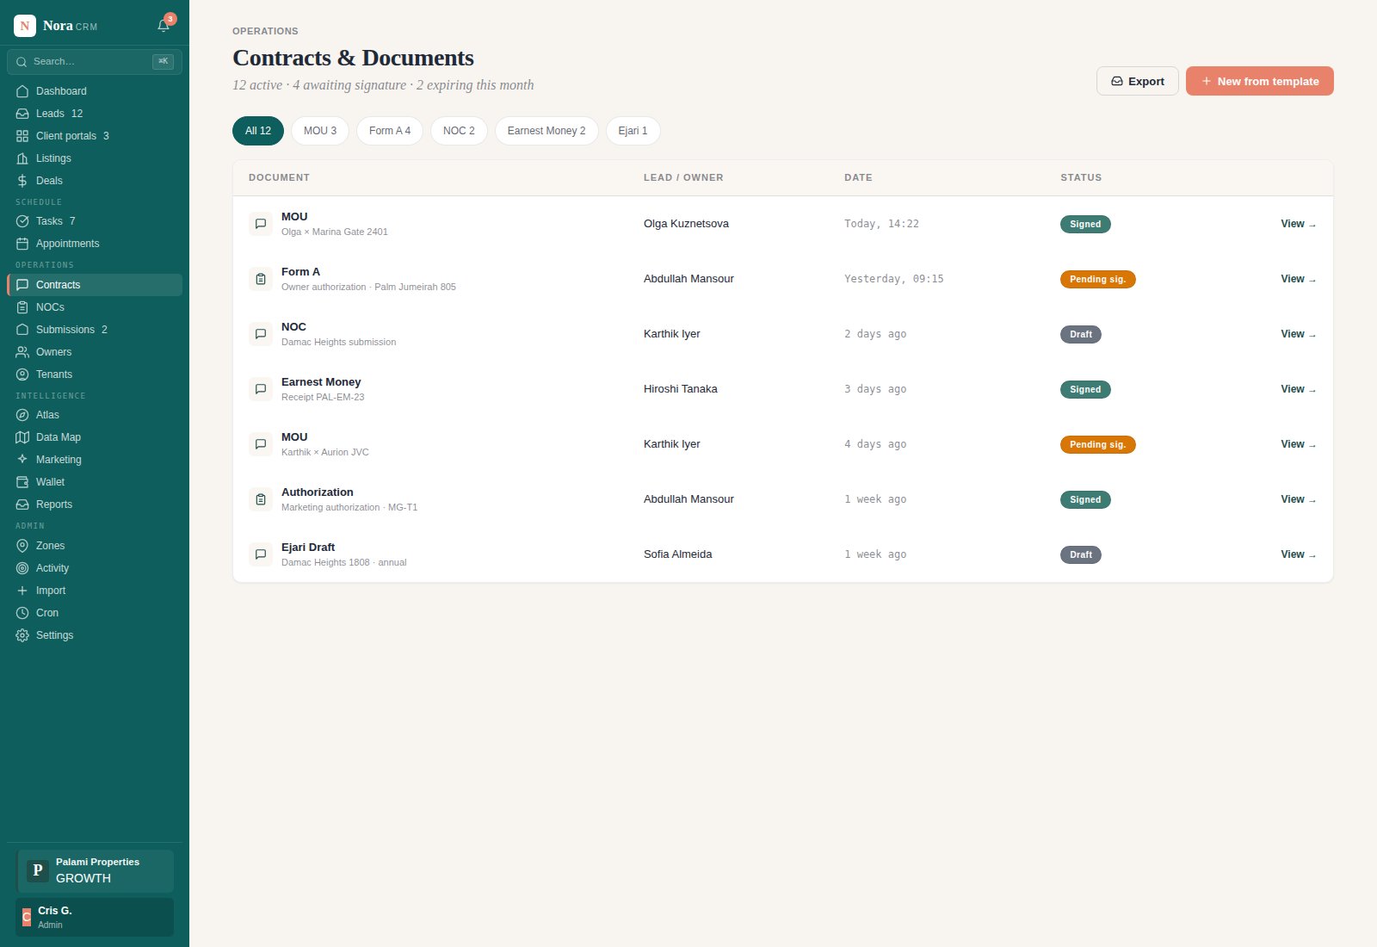This screenshot has width=1377, height=947.
Task: Click the Ejari Draft document icon
Action: click(261, 554)
